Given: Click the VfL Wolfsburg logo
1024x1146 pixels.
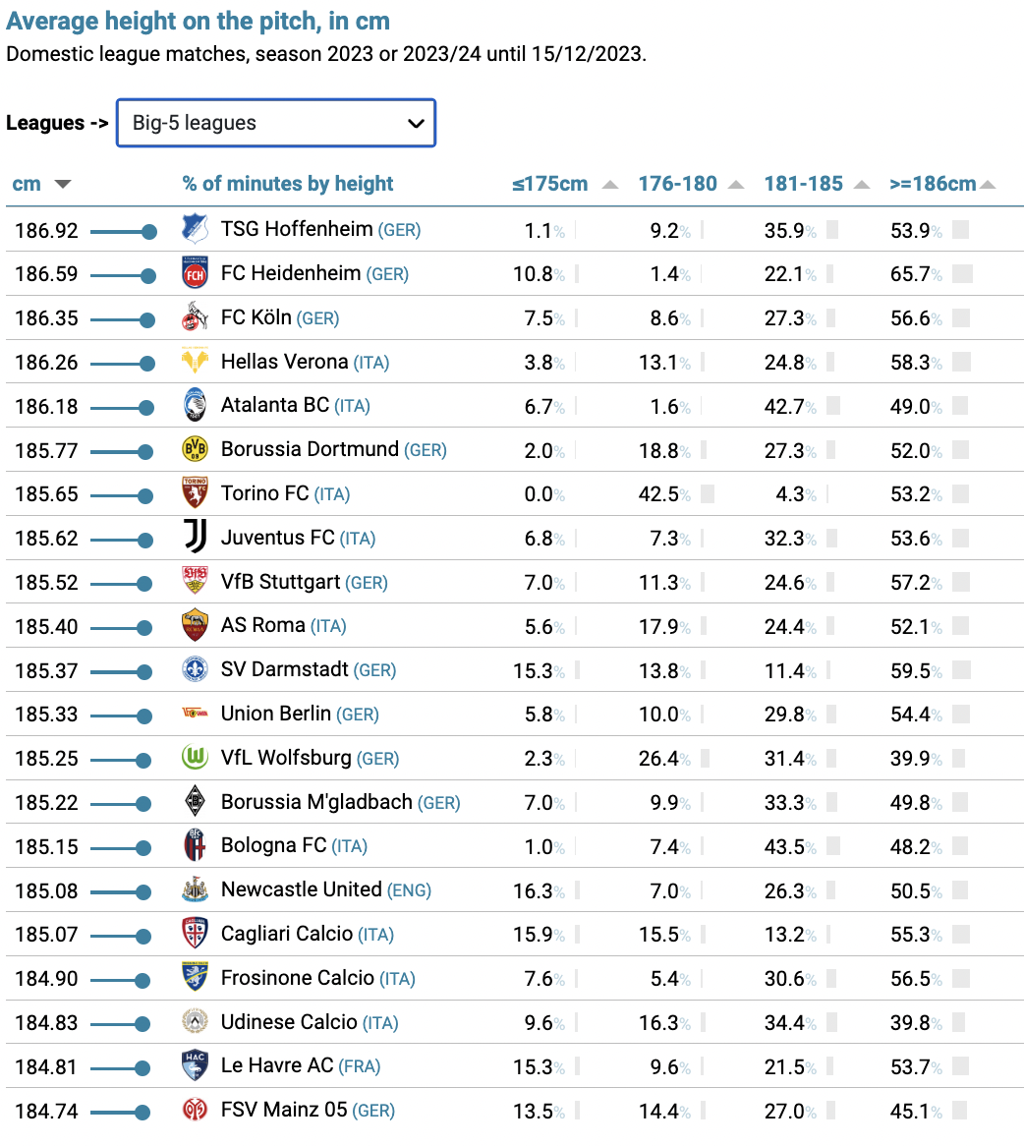Looking at the screenshot, I should click(195, 758).
